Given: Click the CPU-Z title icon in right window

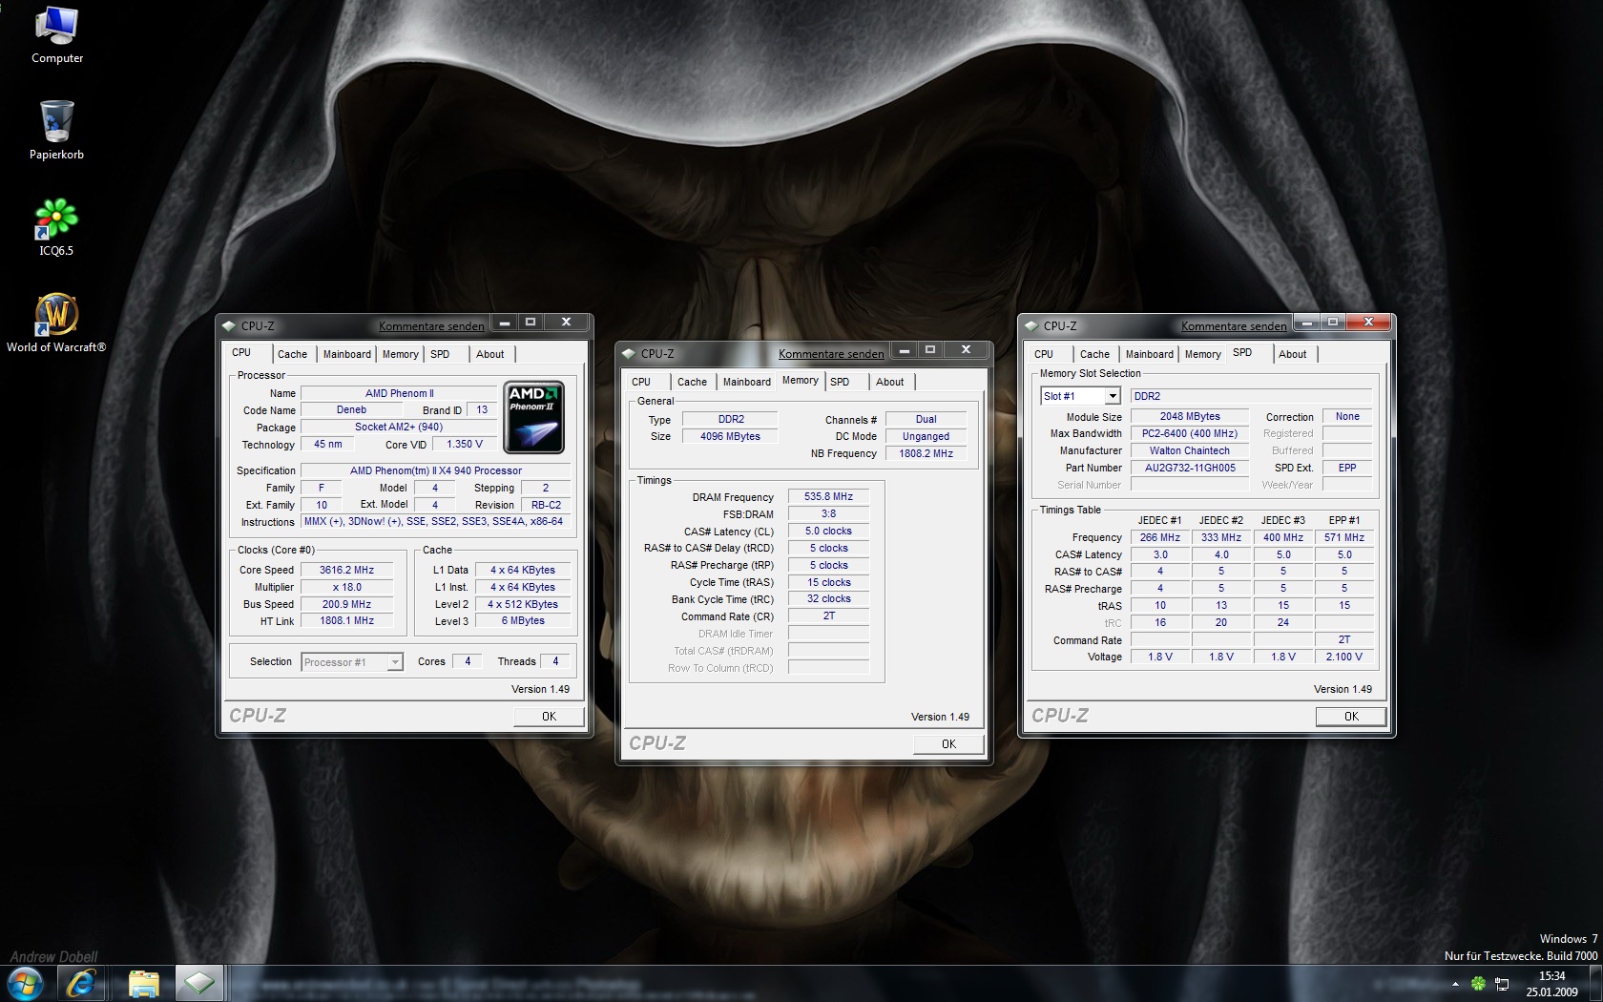Looking at the screenshot, I should (1031, 325).
